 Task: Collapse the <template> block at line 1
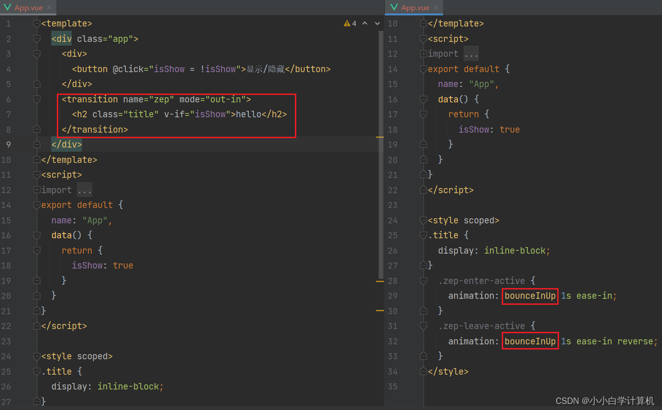(37, 24)
